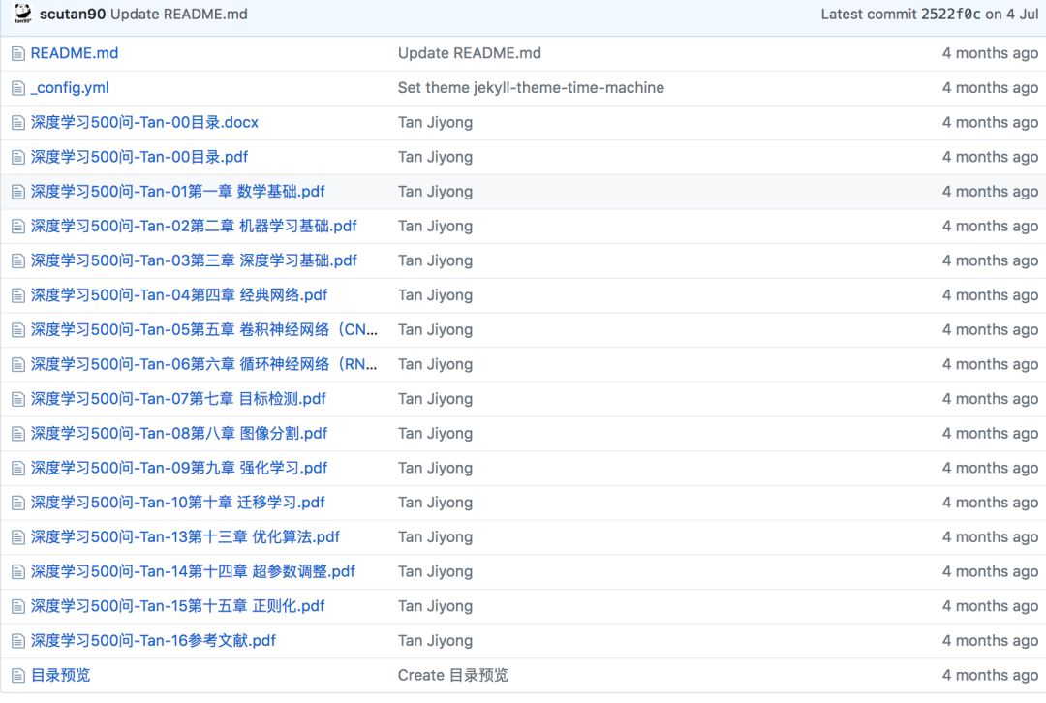Click file icon beside 05第五章 卷积神经网络

(x=18, y=331)
